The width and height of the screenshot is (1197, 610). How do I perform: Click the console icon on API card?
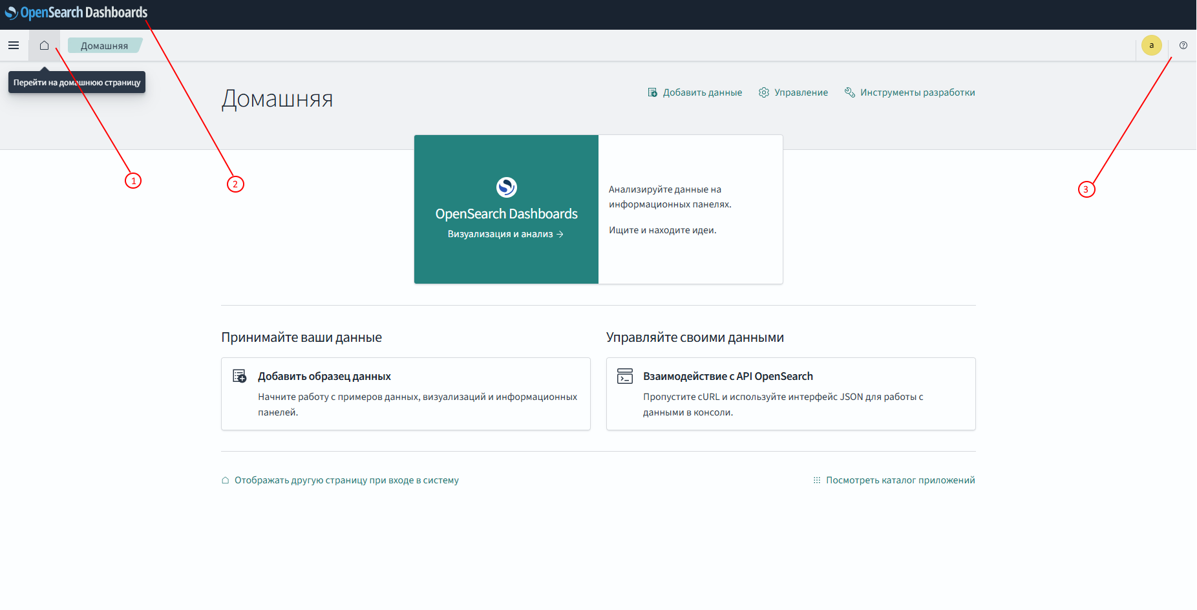(624, 376)
